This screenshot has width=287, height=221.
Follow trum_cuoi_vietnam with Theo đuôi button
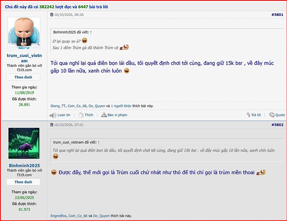tap(23, 77)
